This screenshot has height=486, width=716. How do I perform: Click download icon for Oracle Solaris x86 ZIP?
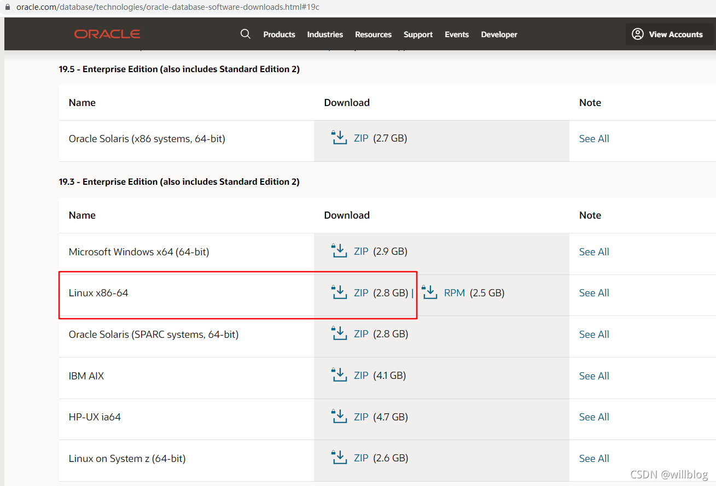point(340,138)
